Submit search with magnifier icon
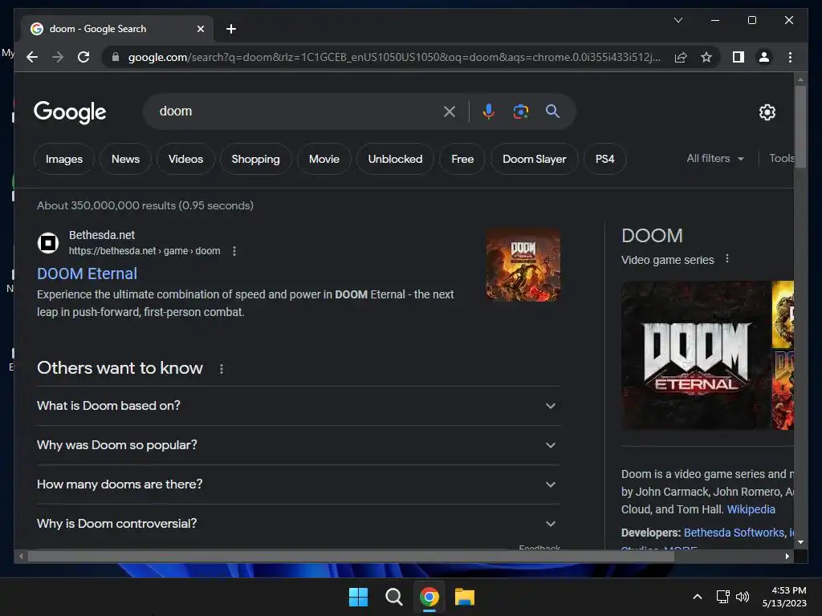Viewport: 822px width, 616px height. point(552,111)
